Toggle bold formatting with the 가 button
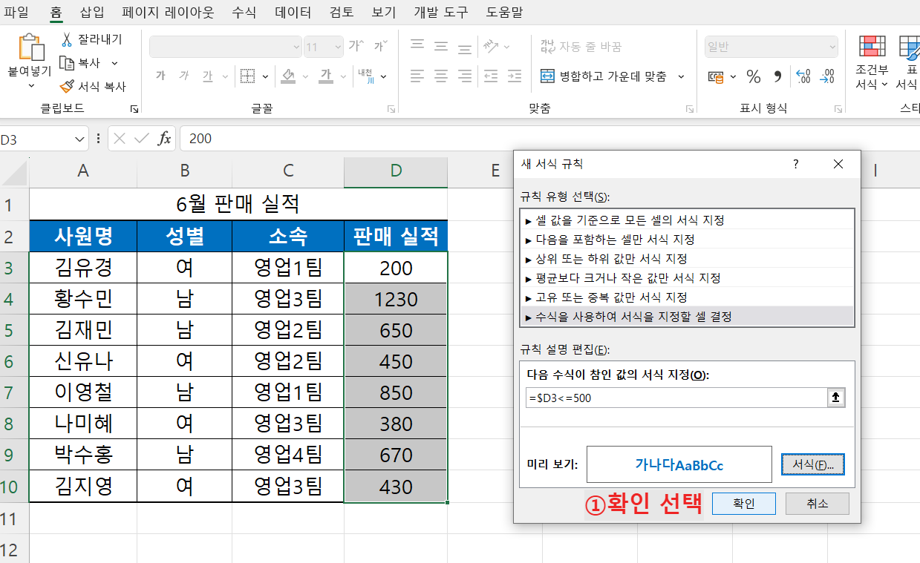The image size is (920, 563). click(x=162, y=75)
